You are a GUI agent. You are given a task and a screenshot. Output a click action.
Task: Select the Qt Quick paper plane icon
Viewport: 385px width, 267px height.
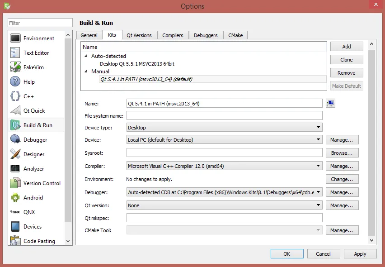coord(15,110)
